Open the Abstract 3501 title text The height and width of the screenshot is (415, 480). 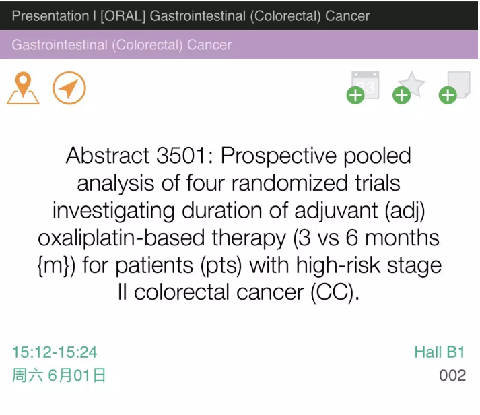pyautogui.click(x=239, y=224)
